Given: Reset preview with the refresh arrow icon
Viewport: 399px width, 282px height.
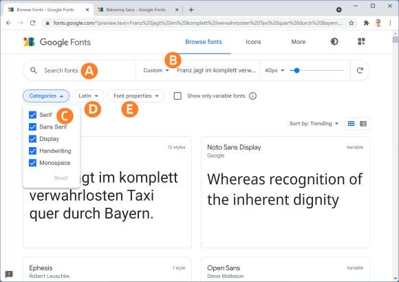Looking at the screenshot, I should click(360, 70).
